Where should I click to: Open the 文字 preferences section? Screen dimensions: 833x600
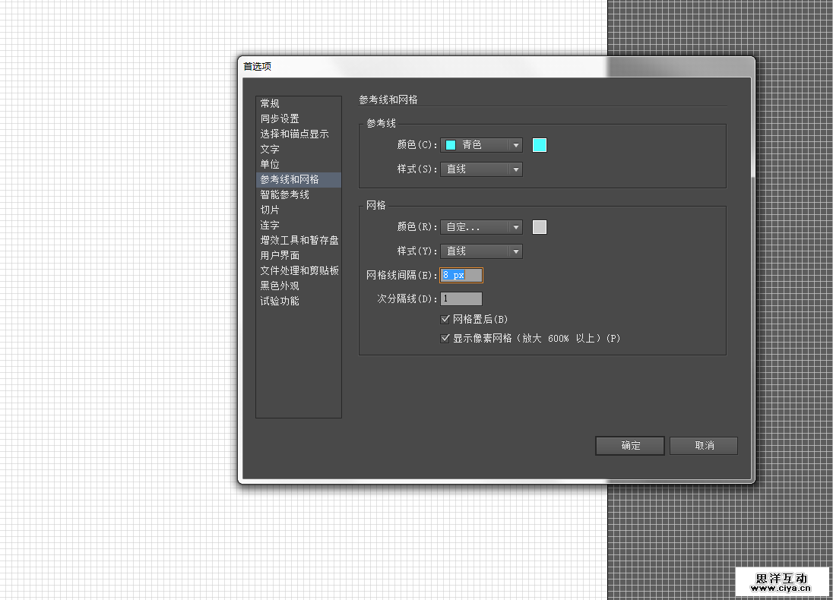(x=270, y=149)
